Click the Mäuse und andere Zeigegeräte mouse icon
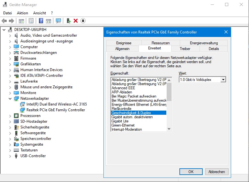This screenshot has width=249, height=182. click(x=16, y=87)
